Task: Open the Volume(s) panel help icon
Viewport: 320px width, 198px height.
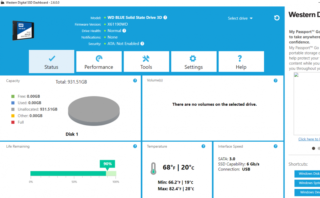Action: (276, 80)
